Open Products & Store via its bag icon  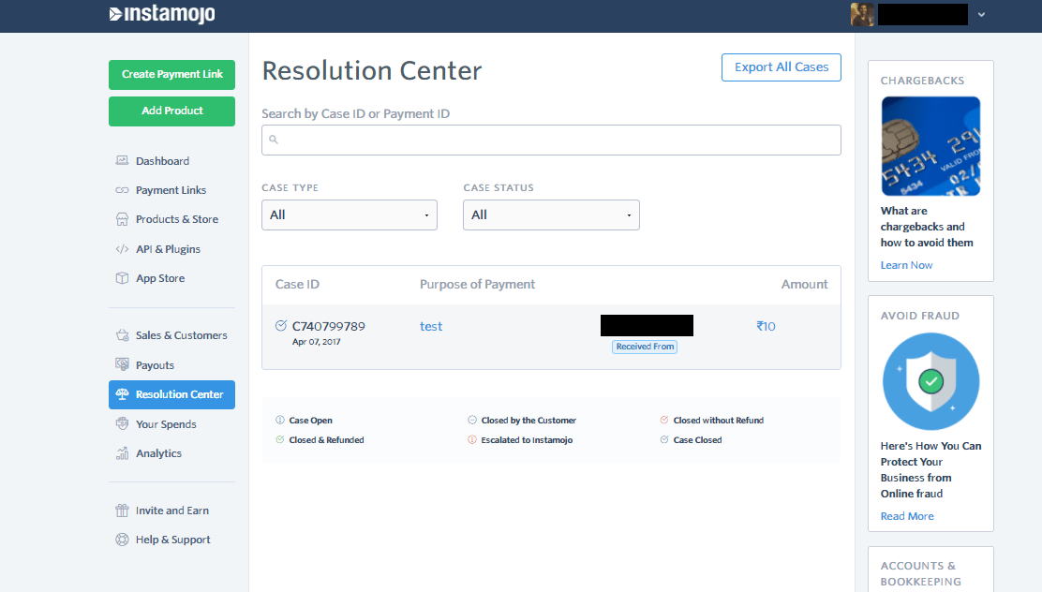pos(122,218)
